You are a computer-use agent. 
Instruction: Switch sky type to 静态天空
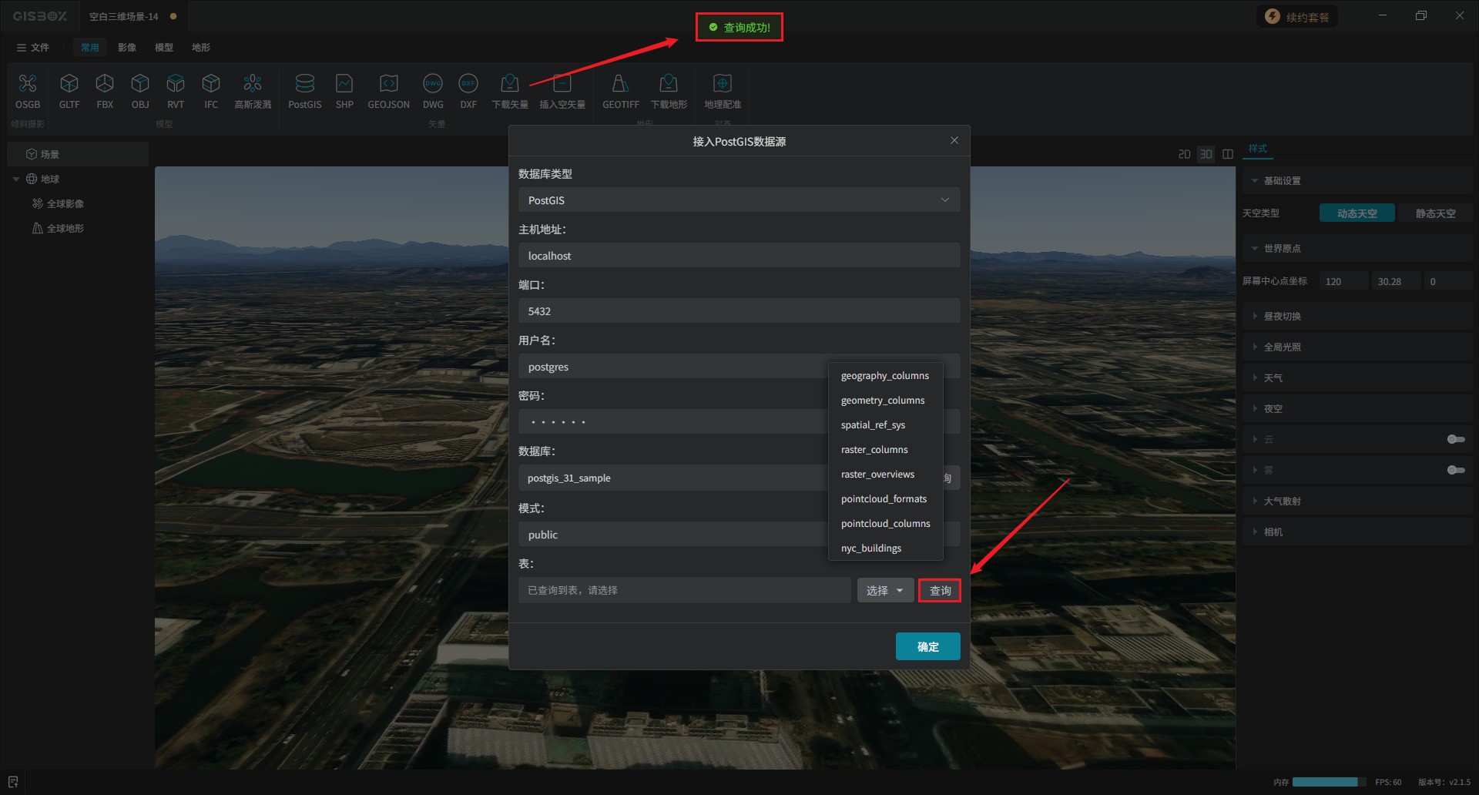(1435, 213)
